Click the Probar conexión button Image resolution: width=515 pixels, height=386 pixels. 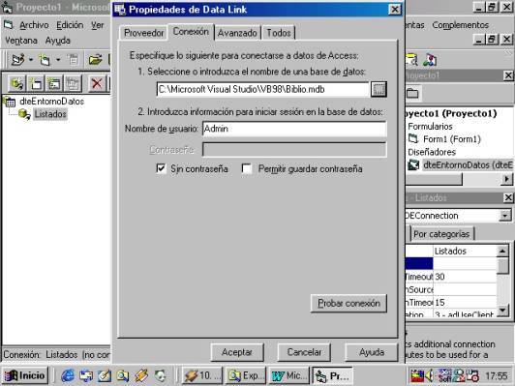point(348,304)
